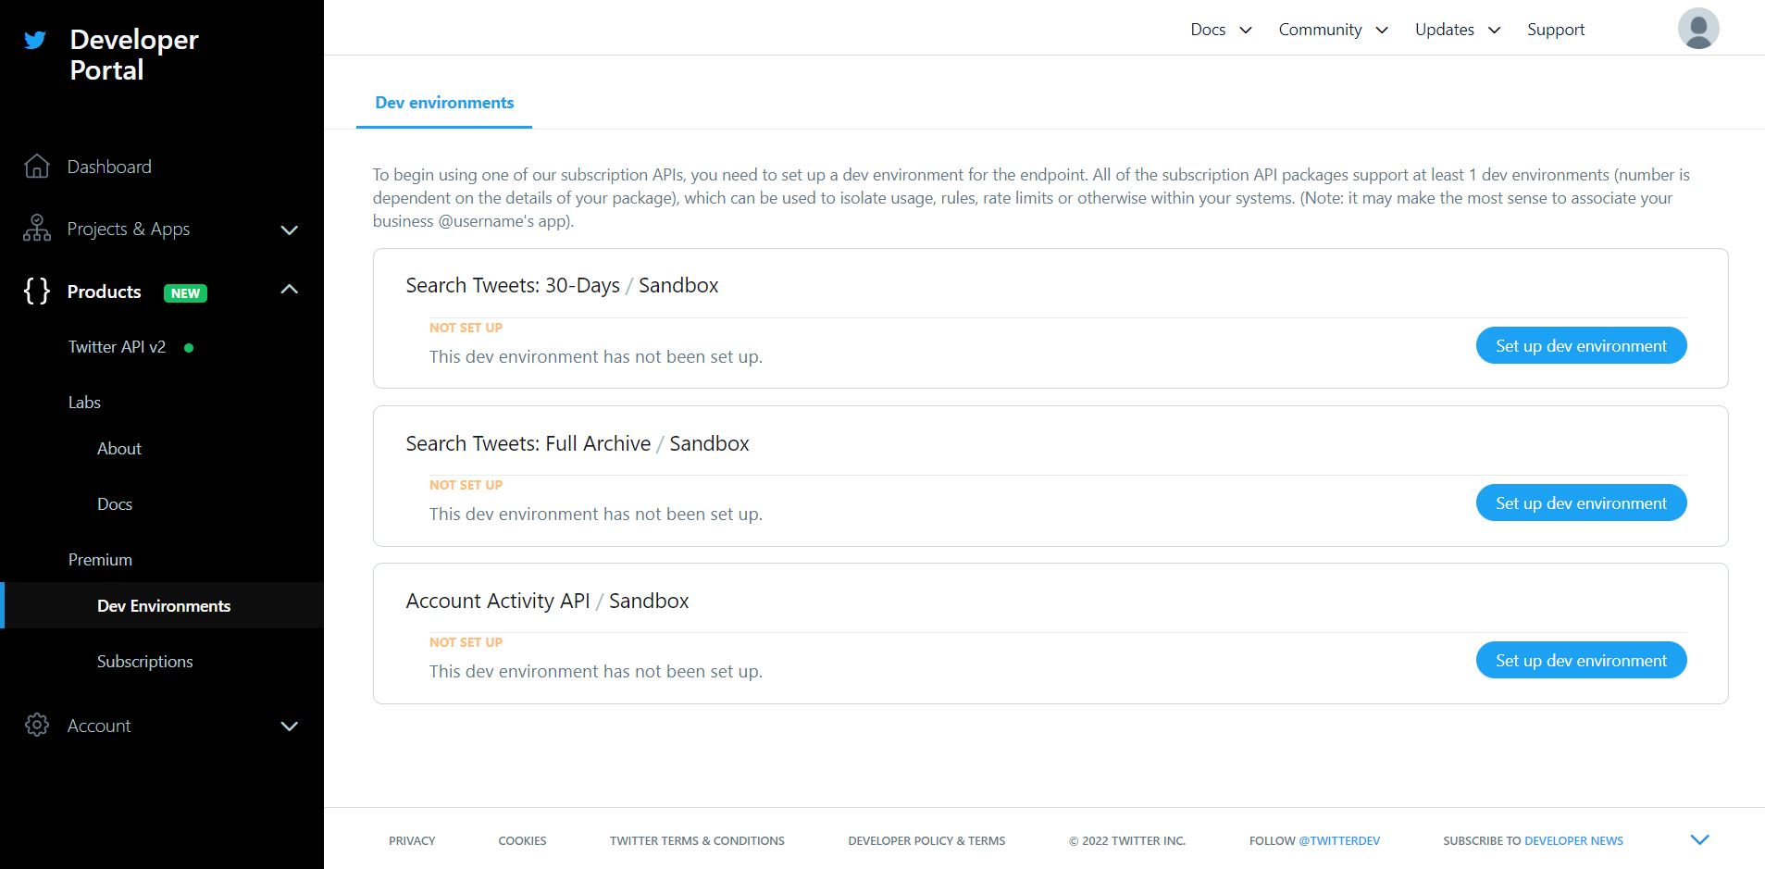Image resolution: width=1765 pixels, height=869 pixels.
Task: Open Docs under Labs in sidebar
Action: click(115, 504)
